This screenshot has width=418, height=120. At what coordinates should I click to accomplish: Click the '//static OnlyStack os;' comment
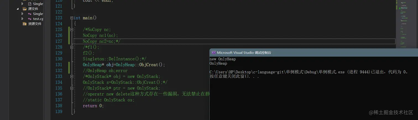click(109, 100)
